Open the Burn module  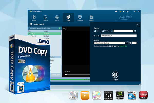[x=57, y=18]
